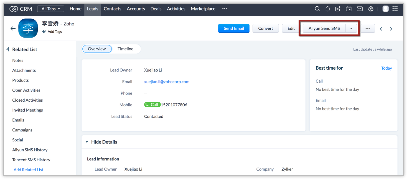Open Products in the Related List
The height and width of the screenshot is (179, 407).
[x=21, y=80]
